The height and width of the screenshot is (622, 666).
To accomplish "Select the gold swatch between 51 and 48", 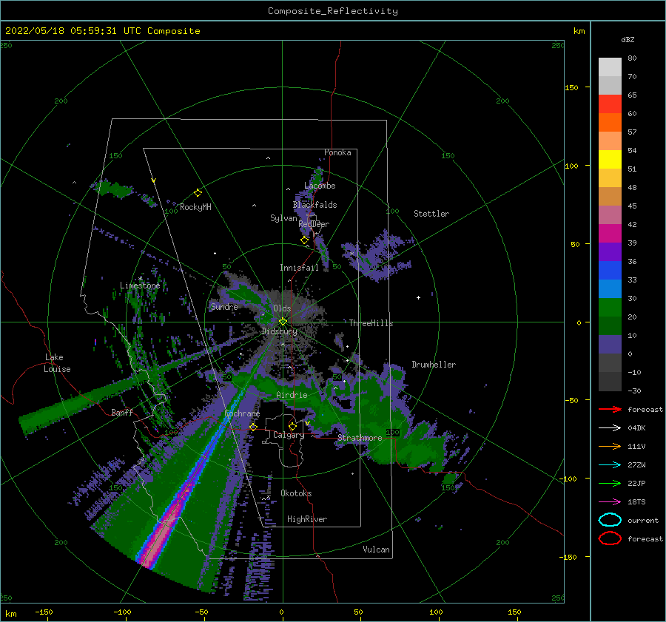I will pyautogui.click(x=610, y=178).
